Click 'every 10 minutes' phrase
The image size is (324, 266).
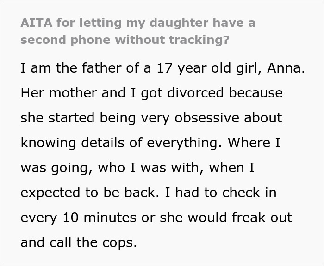(x=78, y=218)
